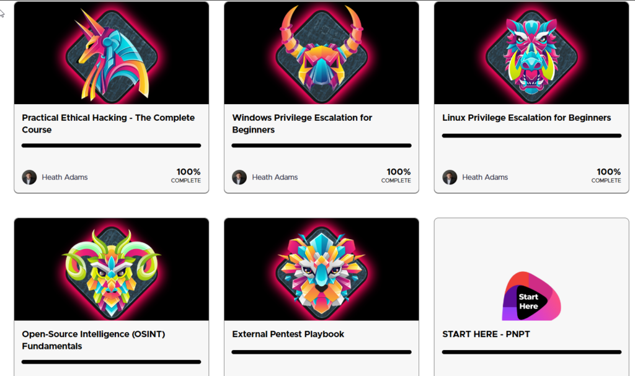Screen dimensions: 635x376
Task: Click the Start Here logo icon
Action: coord(531,296)
